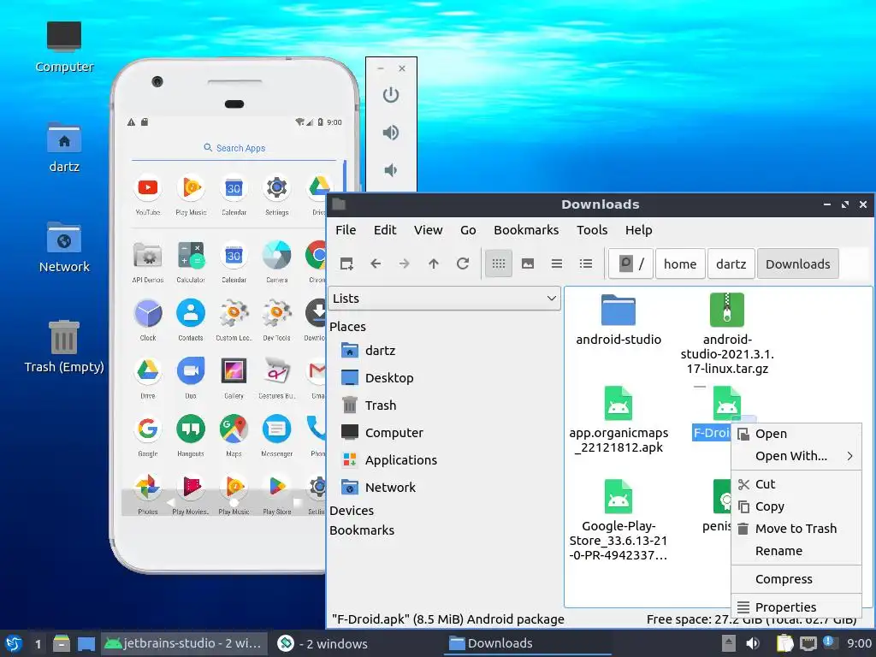This screenshot has width=876, height=657.
Task: Switch to icon view mode
Action: coord(499,263)
